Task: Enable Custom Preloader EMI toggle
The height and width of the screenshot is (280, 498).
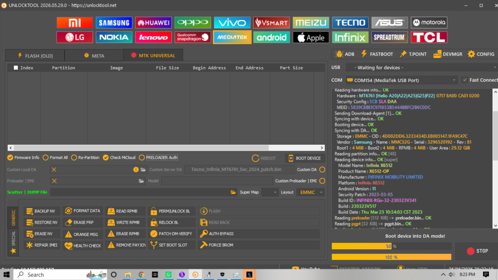Action: (322, 181)
